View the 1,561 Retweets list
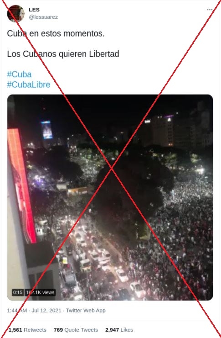This screenshot has width=221, height=338. (x=27, y=330)
